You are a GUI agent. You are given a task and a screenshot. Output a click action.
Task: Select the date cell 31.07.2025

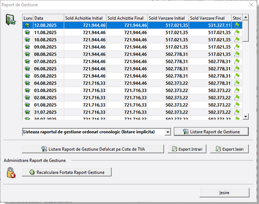pos(48,112)
